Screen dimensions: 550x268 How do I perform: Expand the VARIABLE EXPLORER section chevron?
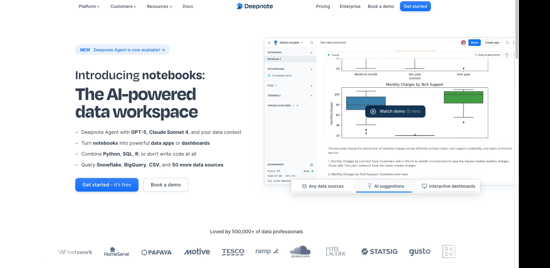click(293, 105)
